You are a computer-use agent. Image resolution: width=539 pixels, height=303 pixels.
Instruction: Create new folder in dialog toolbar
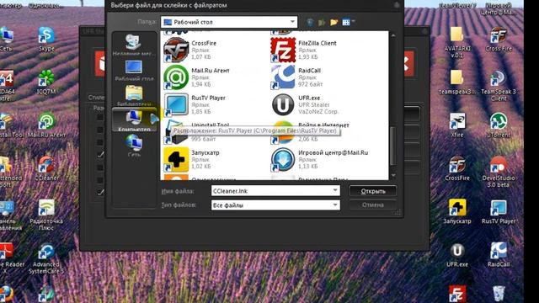tap(334, 22)
